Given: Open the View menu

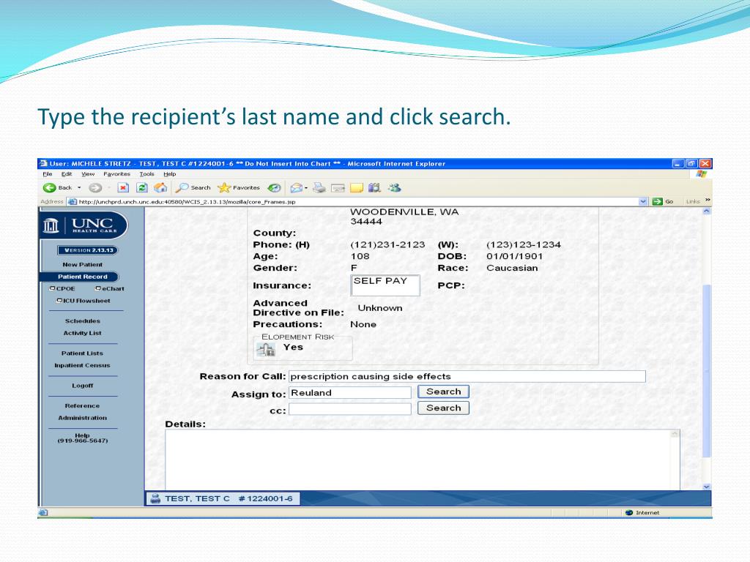Looking at the screenshot, I should [88, 174].
